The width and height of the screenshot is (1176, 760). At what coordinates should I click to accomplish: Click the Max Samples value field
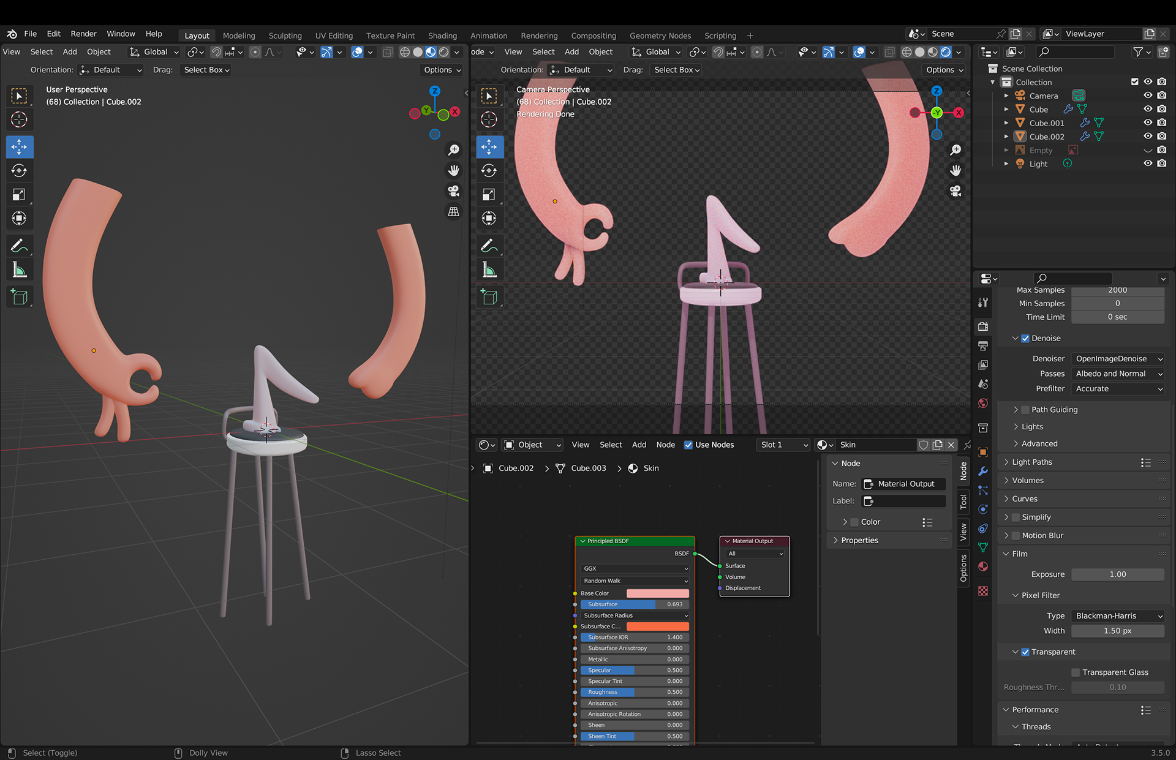point(1117,290)
